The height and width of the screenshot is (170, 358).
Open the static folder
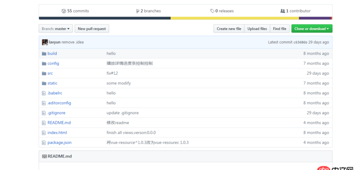coord(52,83)
